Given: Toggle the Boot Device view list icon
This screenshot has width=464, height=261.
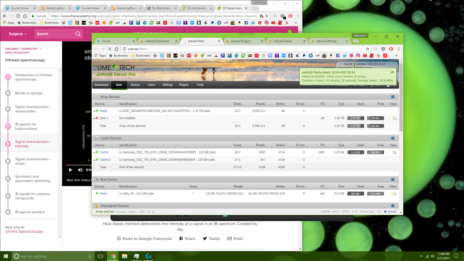Looking at the screenshot, I should click(393, 179).
